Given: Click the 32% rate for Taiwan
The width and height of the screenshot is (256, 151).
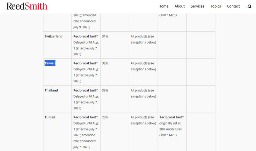Looking at the screenshot, I should [105, 63].
